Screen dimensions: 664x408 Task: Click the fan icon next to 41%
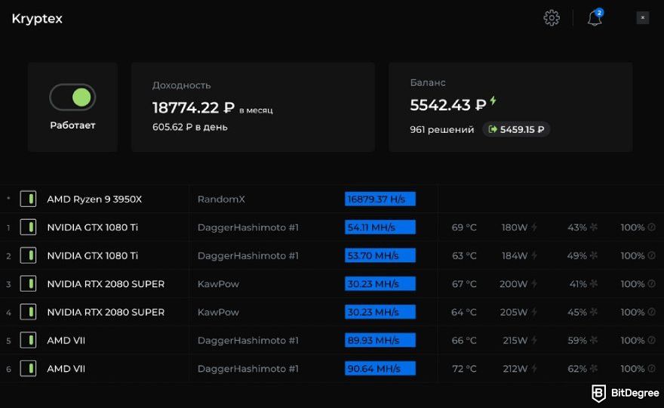point(593,284)
